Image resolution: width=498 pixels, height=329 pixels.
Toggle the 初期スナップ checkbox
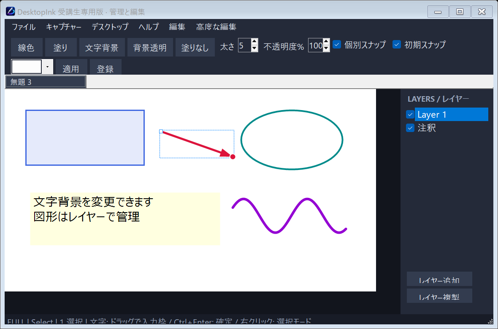(397, 44)
